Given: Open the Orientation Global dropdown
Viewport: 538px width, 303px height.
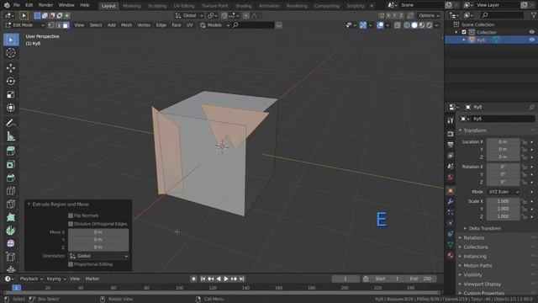Looking at the screenshot, I should (x=98, y=256).
